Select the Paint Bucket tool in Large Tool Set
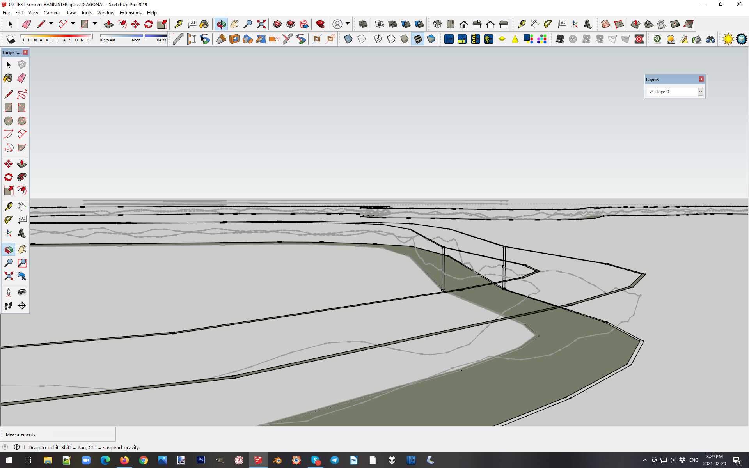This screenshot has height=468, width=749. coord(8,78)
